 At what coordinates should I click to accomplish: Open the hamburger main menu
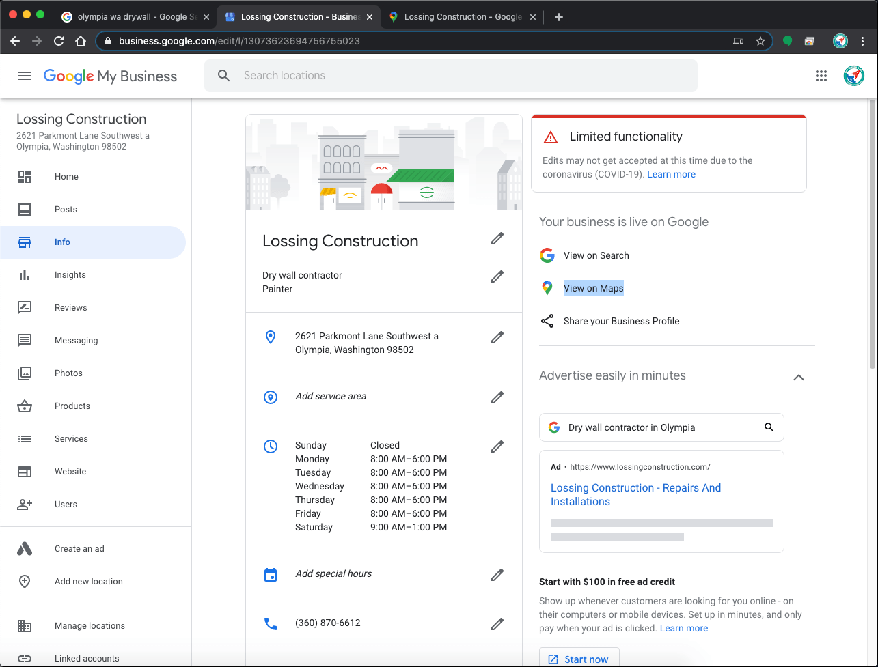pyautogui.click(x=25, y=76)
